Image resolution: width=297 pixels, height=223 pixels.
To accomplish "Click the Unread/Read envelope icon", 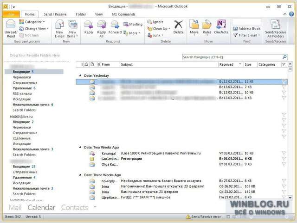I will point(11,25).
